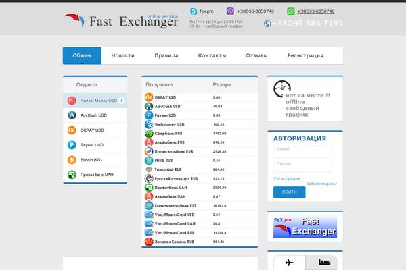Image resolution: width=406 pixels, height=270 pixels.
Task: Click the Регистрация link under password field
Action: [x=287, y=178]
